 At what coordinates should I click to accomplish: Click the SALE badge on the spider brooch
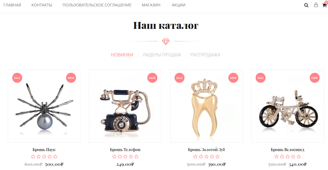[17, 78]
